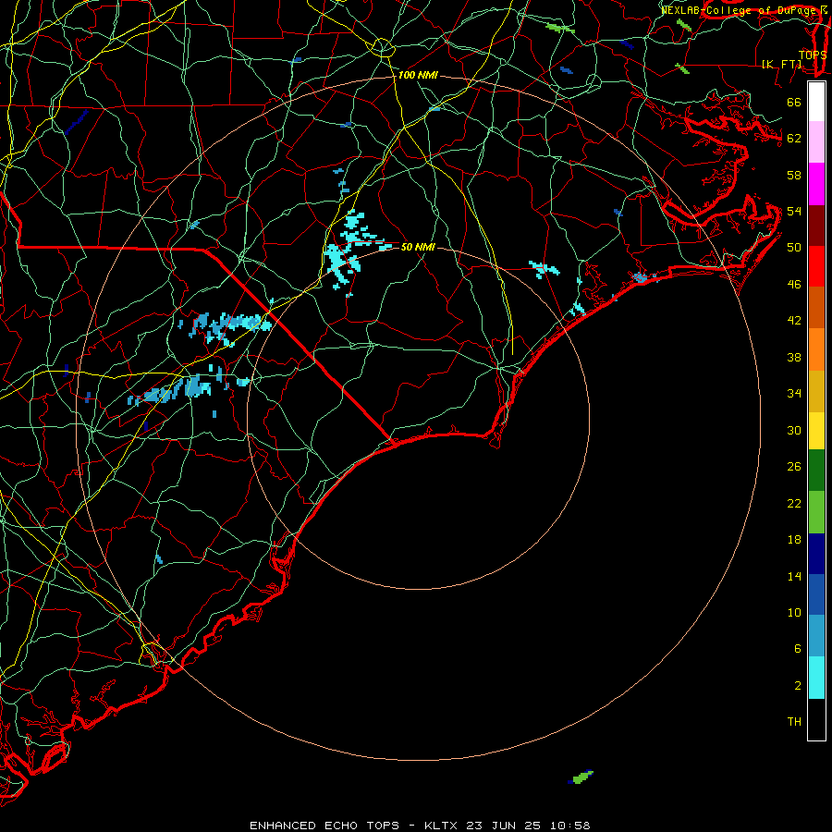Click the green echo offshore near bottom
This screenshot has height=832, width=832.
581,777
